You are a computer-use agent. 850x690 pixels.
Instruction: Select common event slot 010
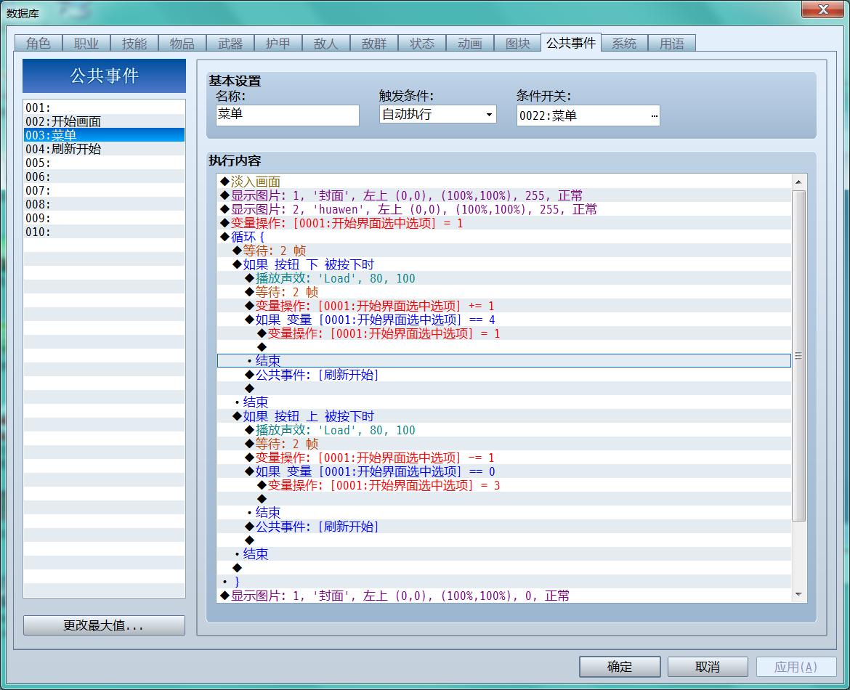point(104,232)
